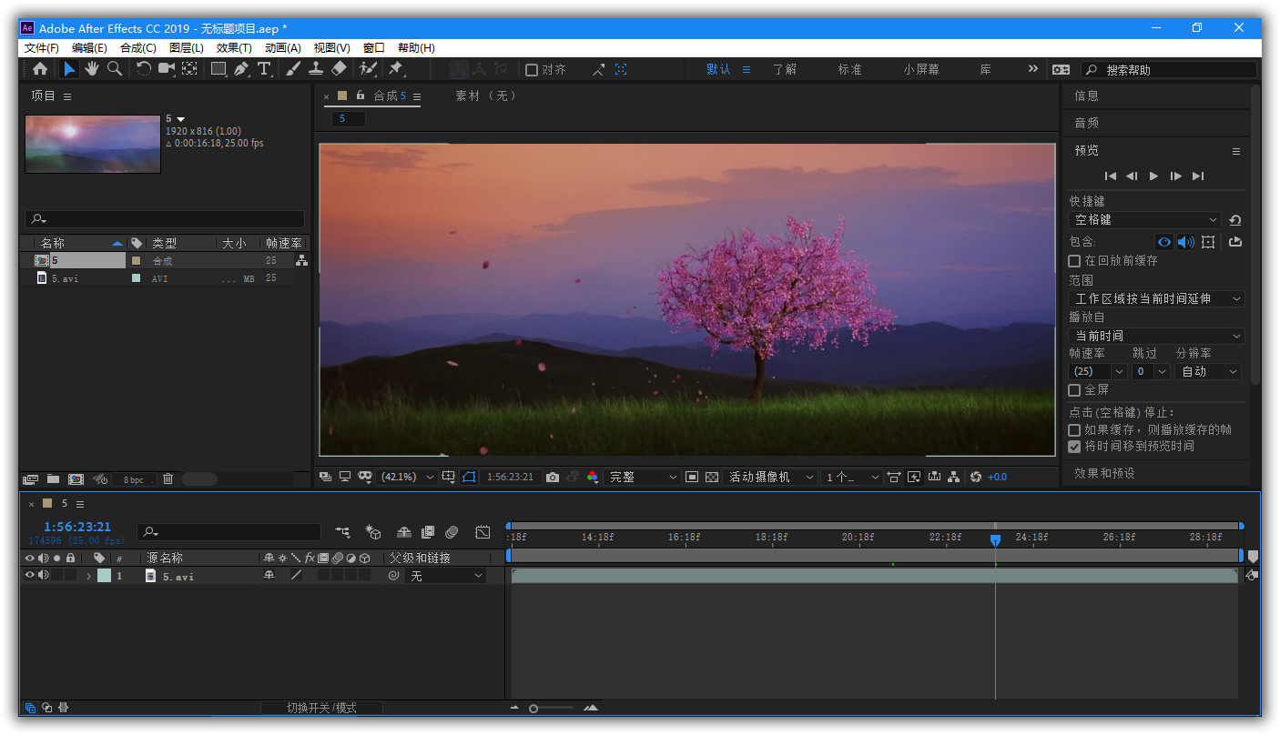Open the 效果和预设 panel
1280x735 pixels.
click(x=1105, y=473)
